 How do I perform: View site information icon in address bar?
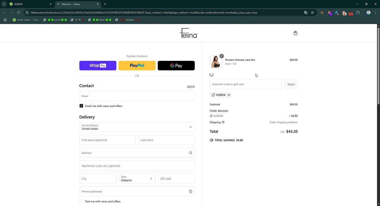point(27,12)
